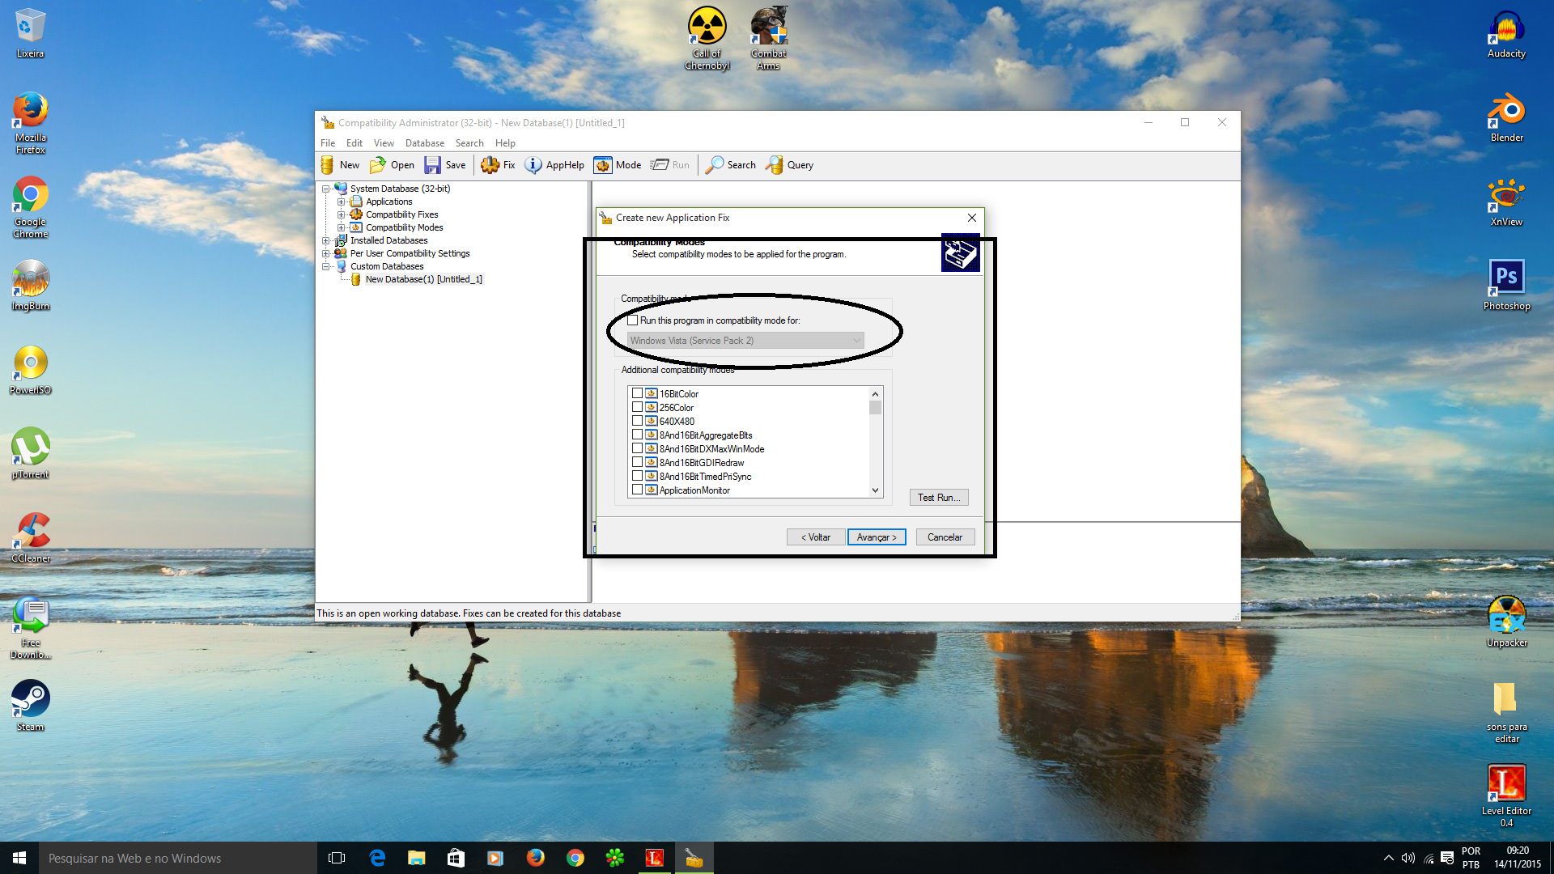The image size is (1554, 874).
Task: Open the Search menu
Action: [469, 143]
